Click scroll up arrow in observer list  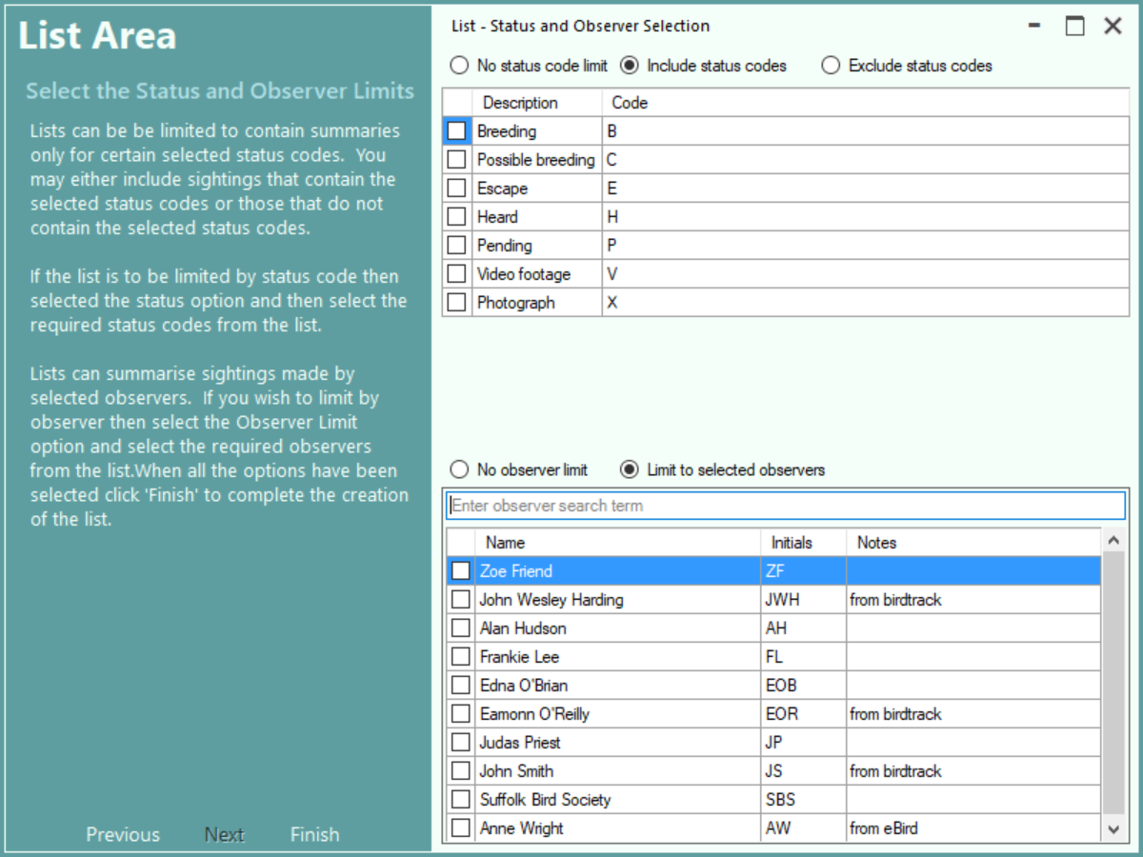tap(1113, 541)
